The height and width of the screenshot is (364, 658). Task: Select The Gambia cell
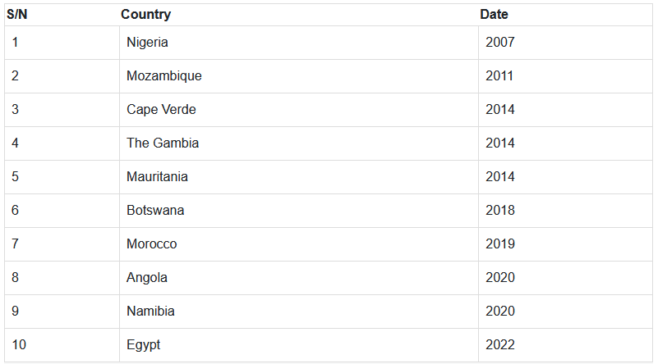(x=163, y=143)
